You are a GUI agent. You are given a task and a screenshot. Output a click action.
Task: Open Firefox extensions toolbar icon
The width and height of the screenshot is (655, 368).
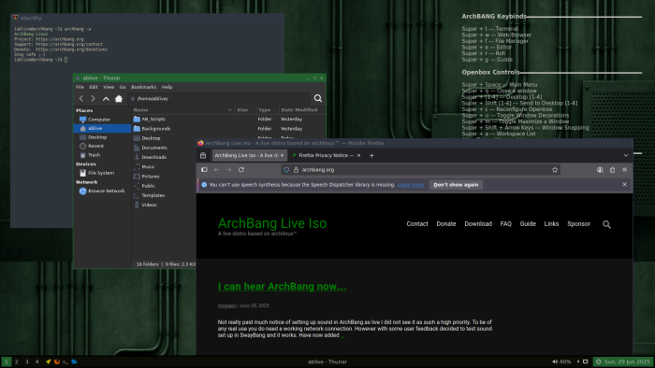[612, 170]
